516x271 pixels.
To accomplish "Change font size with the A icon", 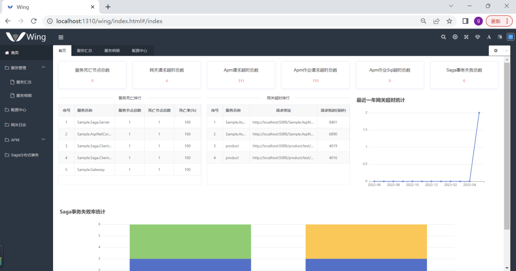I will point(489,37).
